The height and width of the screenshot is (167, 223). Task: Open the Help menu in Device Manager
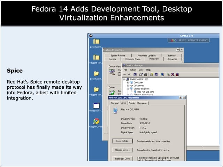pyautogui.click(x=148, y=70)
